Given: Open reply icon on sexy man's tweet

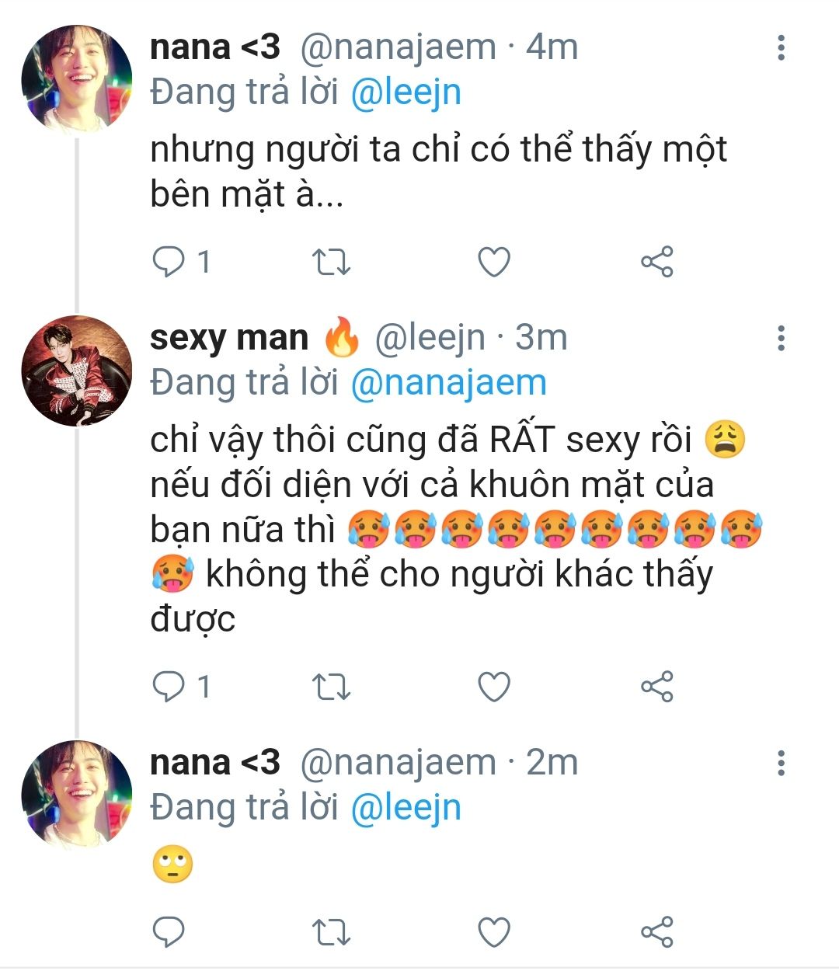Looking at the screenshot, I should pyautogui.click(x=169, y=687).
